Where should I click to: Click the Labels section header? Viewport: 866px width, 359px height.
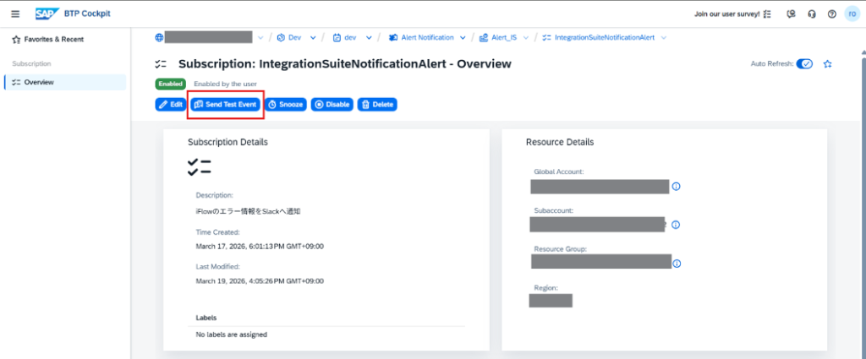coord(206,318)
